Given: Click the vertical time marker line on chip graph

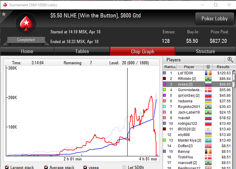Looking at the screenshot, I should tap(127, 112).
